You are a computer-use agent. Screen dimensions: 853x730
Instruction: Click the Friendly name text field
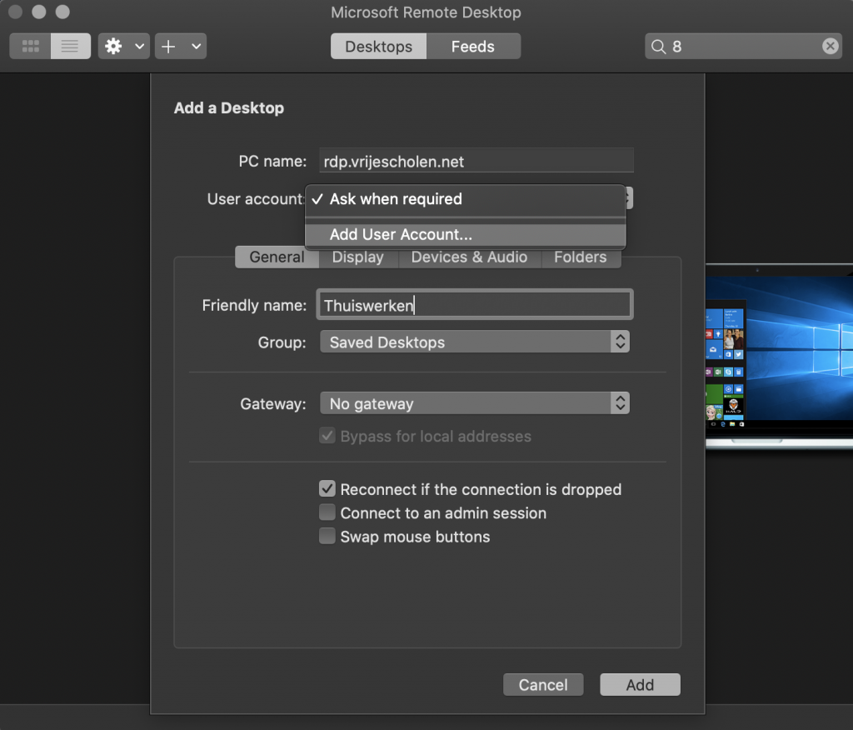tap(474, 305)
